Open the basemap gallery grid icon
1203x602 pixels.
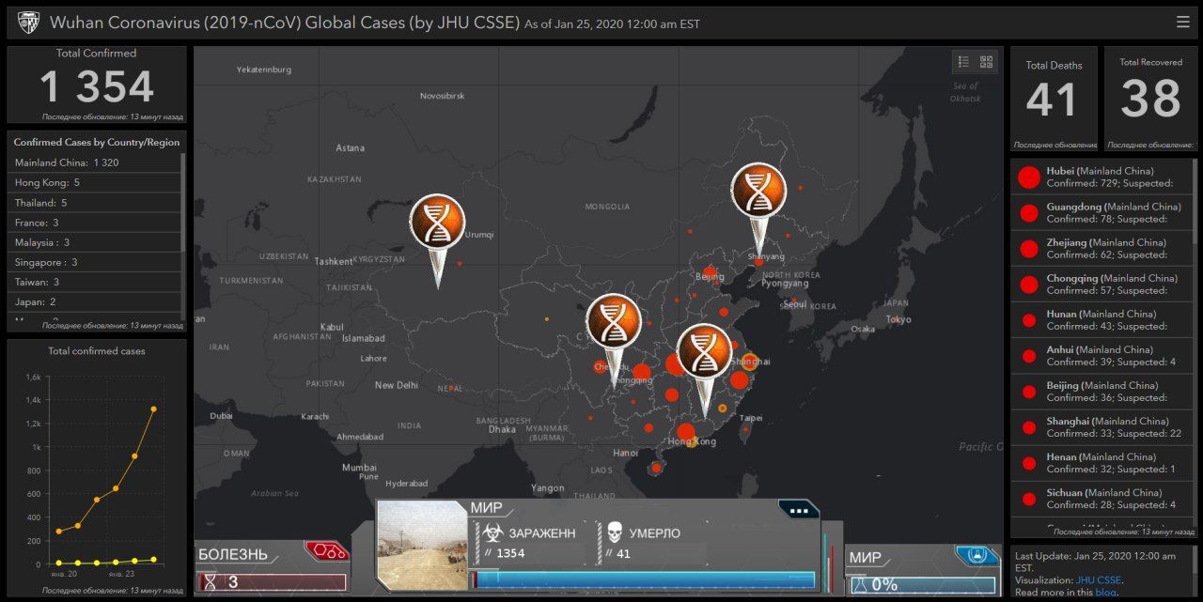986,62
